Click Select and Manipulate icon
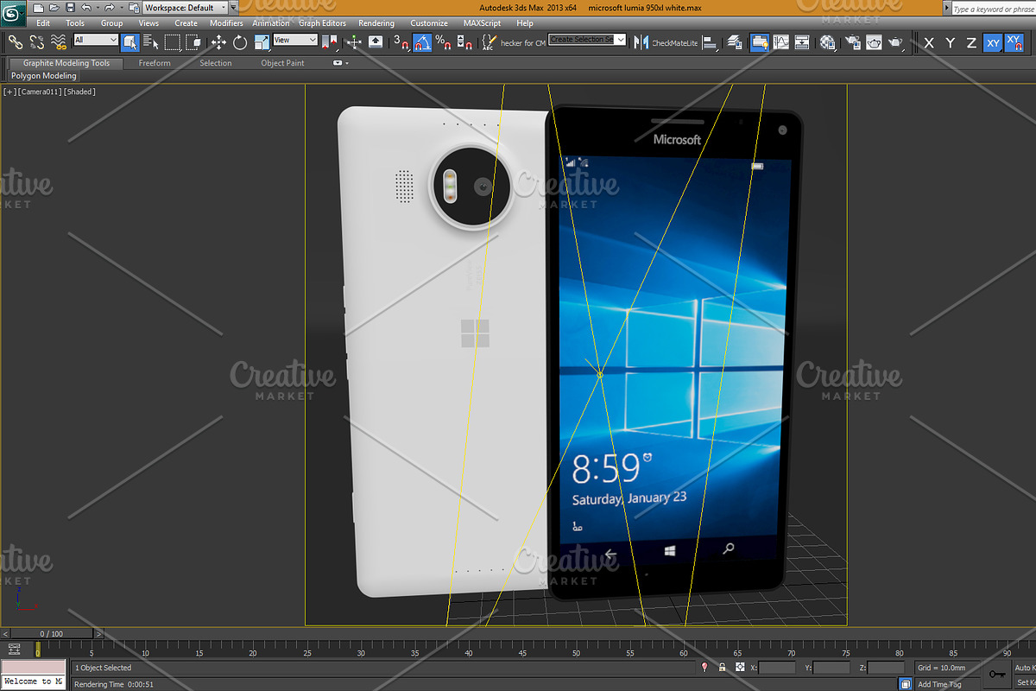Image resolution: width=1036 pixels, height=691 pixels. [x=354, y=41]
